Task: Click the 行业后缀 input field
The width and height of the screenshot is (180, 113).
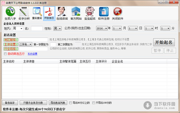Action: (x=33, y=49)
